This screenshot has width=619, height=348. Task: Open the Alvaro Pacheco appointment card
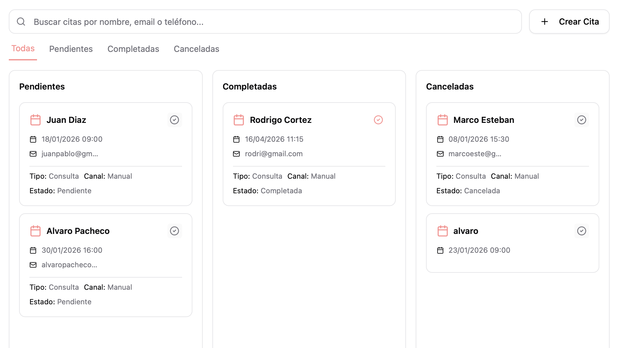(78, 231)
